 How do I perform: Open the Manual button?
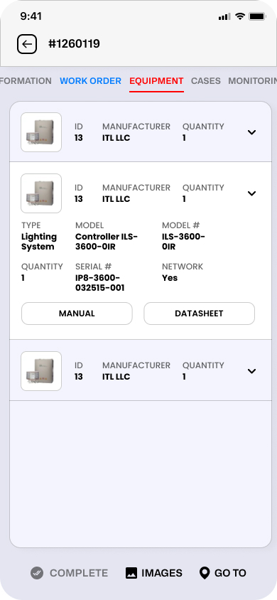pos(77,314)
